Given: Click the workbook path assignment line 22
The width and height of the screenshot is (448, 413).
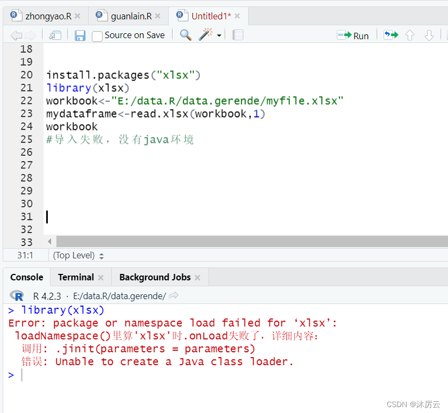Looking at the screenshot, I should point(194,101).
